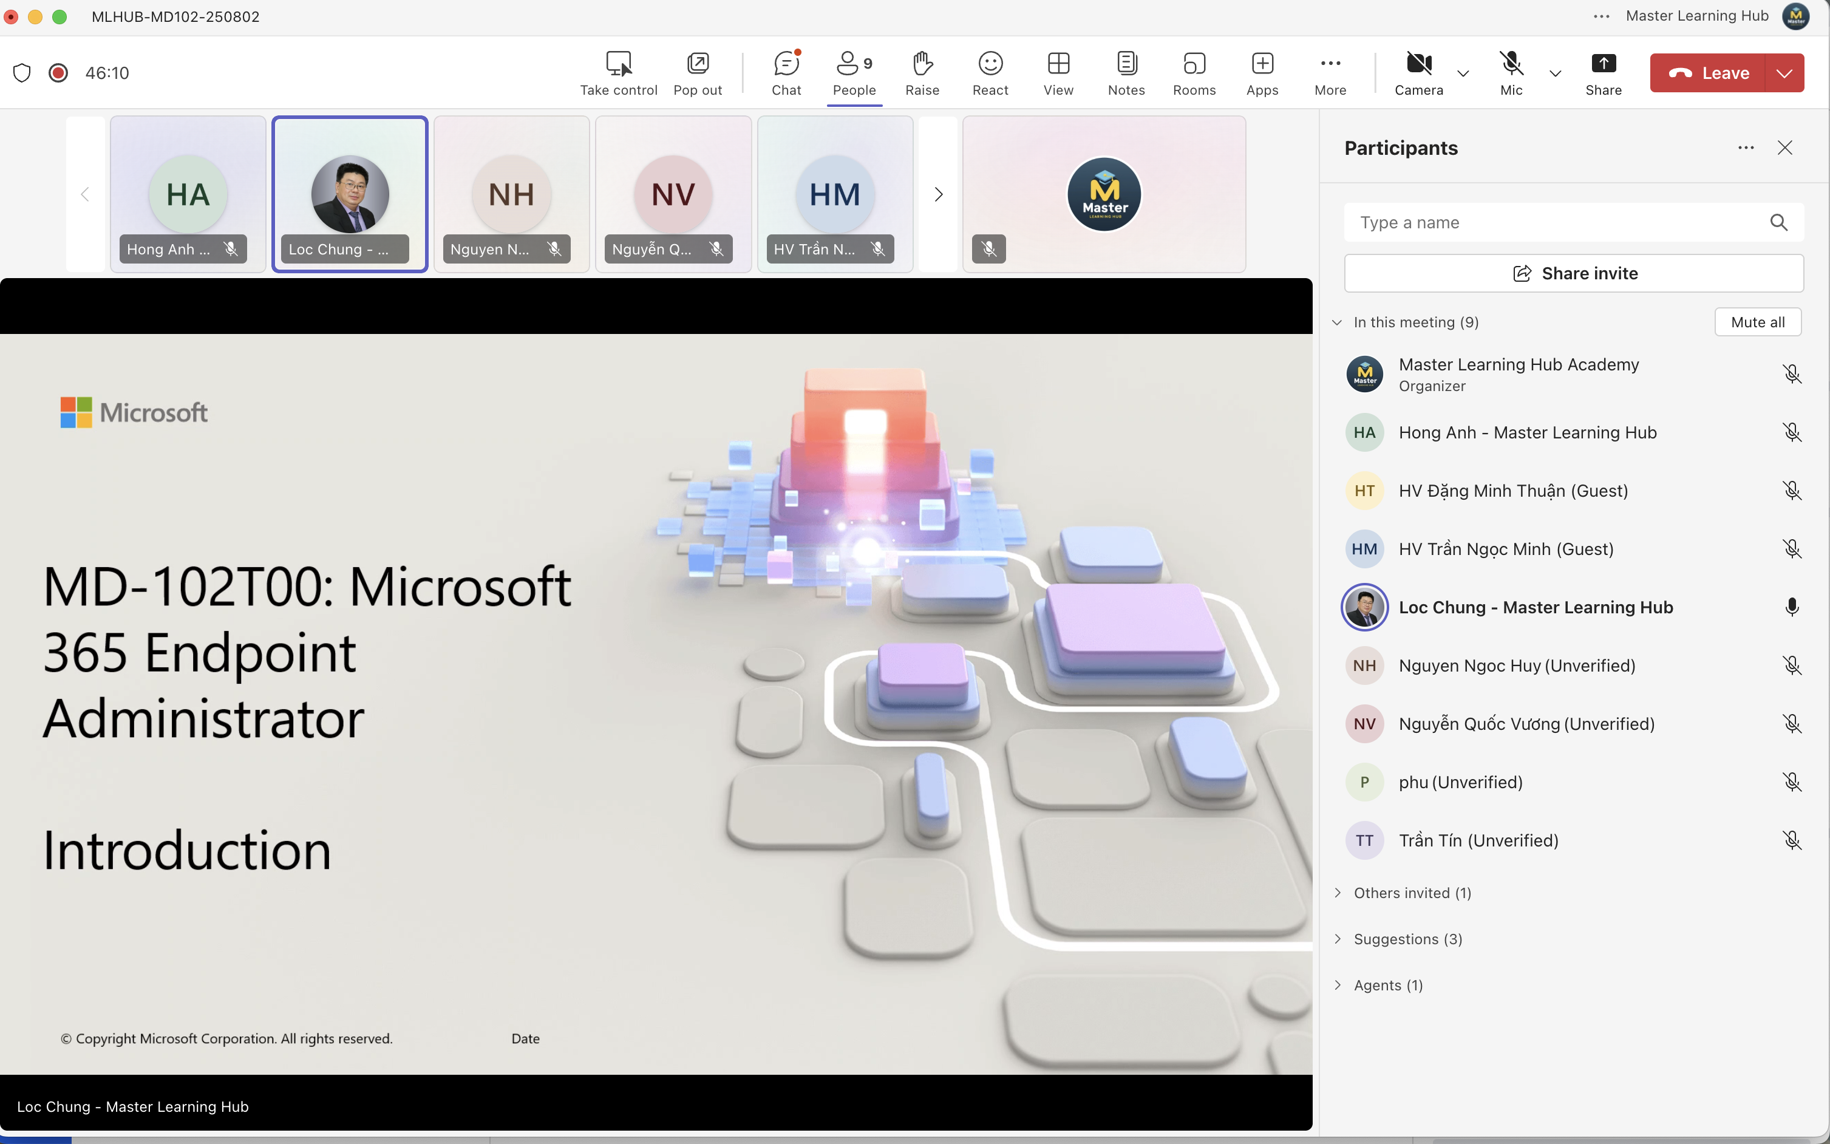Screen dimensions: 1830x1144
Task: Expand Suggestions (3) section
Action: pyautogui.click(x=1338, y=939)
